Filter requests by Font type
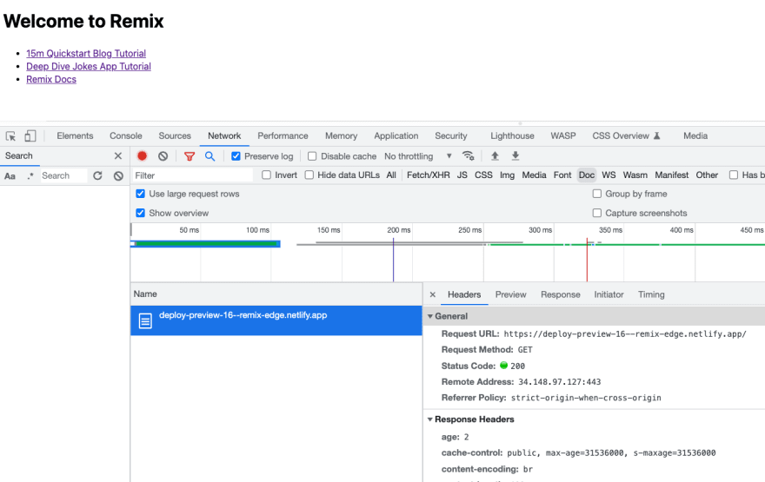 click(562, 175)
